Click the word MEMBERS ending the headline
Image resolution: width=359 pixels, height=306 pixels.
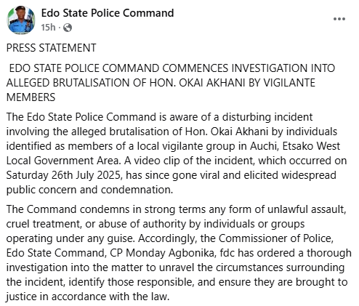pyautogui.click(x=31, y=97)
